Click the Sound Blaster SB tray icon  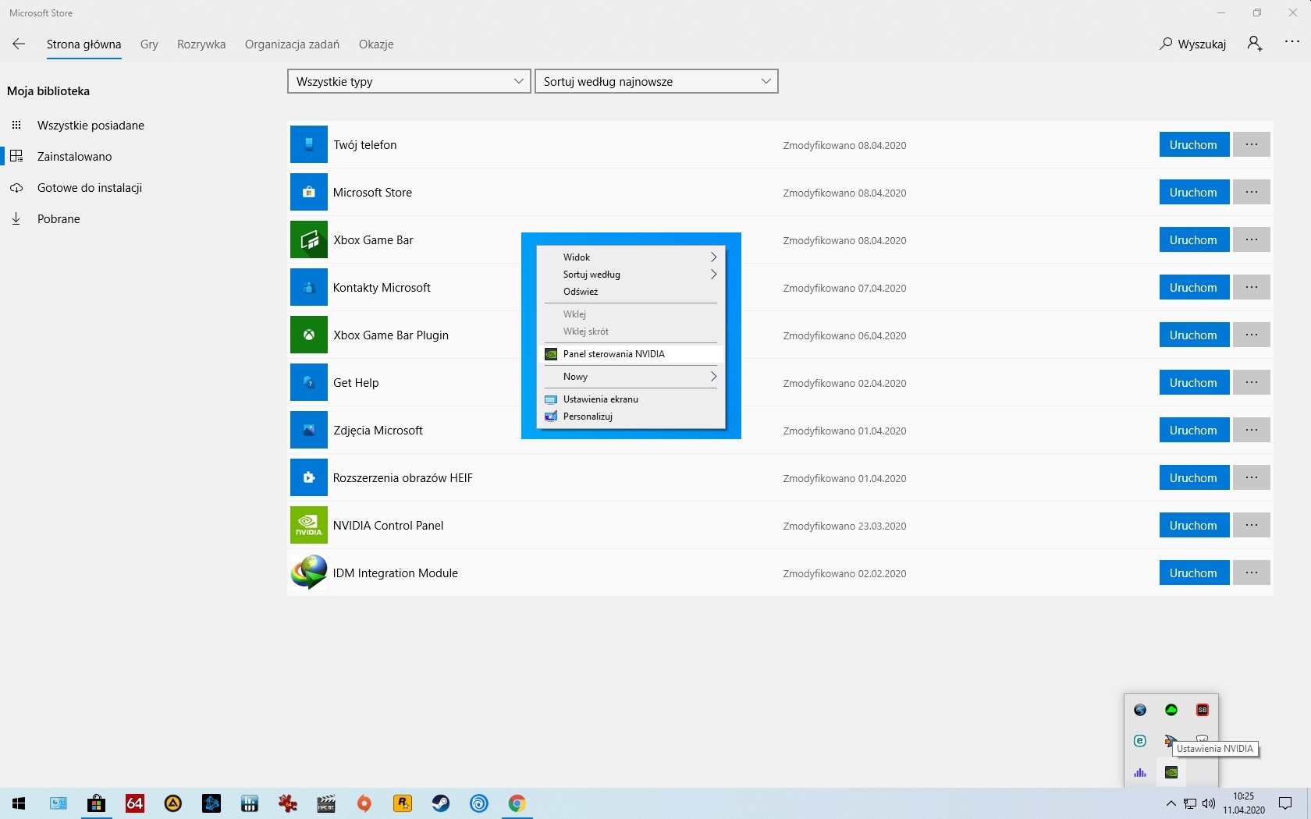point(1203,710)
